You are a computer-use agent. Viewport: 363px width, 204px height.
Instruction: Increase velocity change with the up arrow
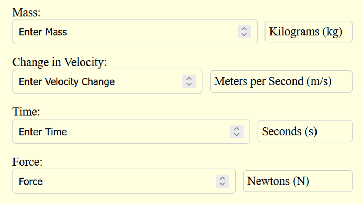pos(189,79)
